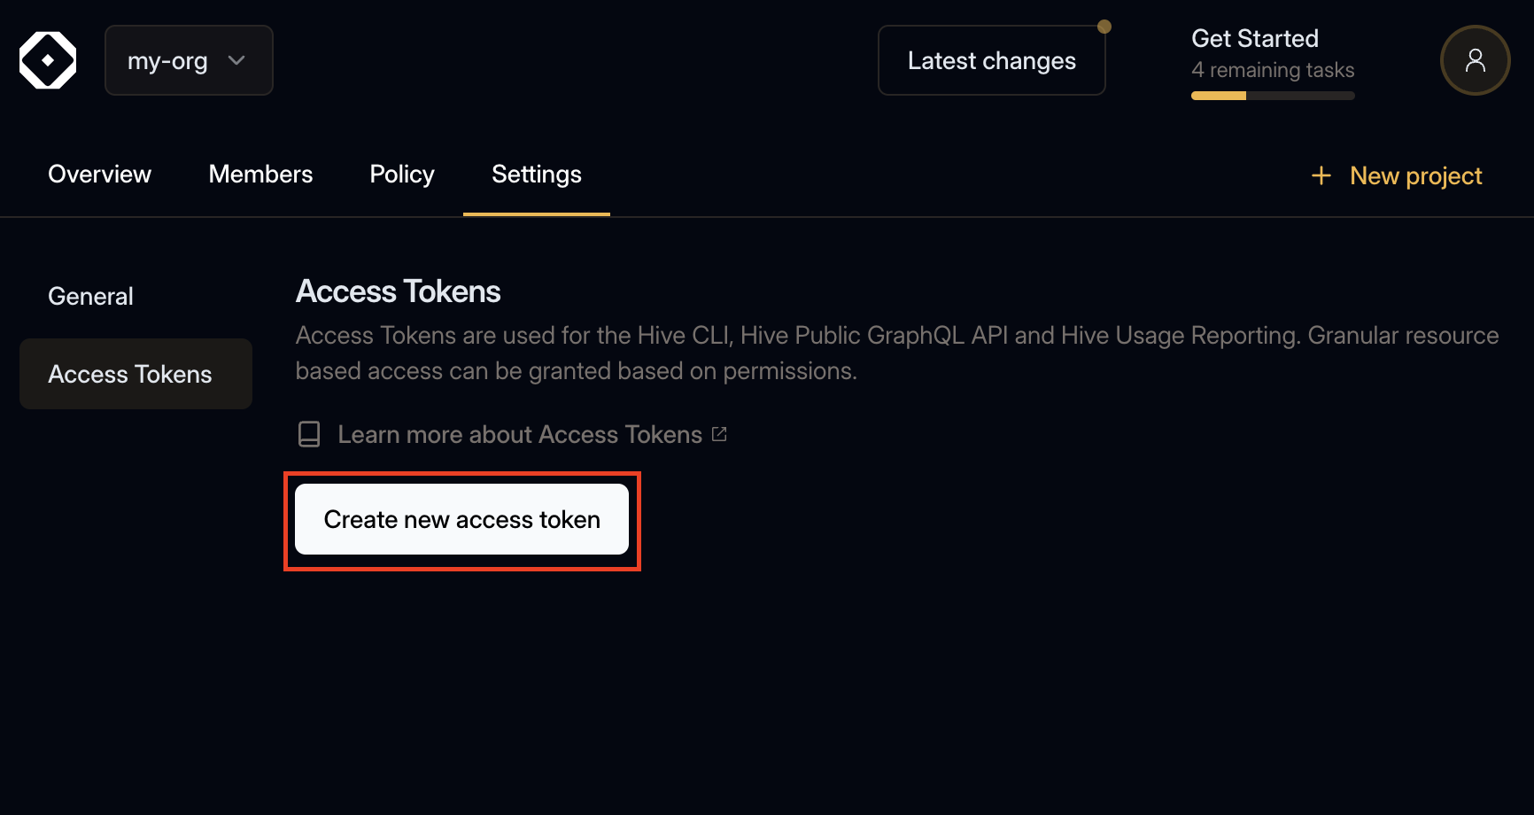Switch to the Members tab
This screenshot has height=815, width=1534.
point(260,175)
